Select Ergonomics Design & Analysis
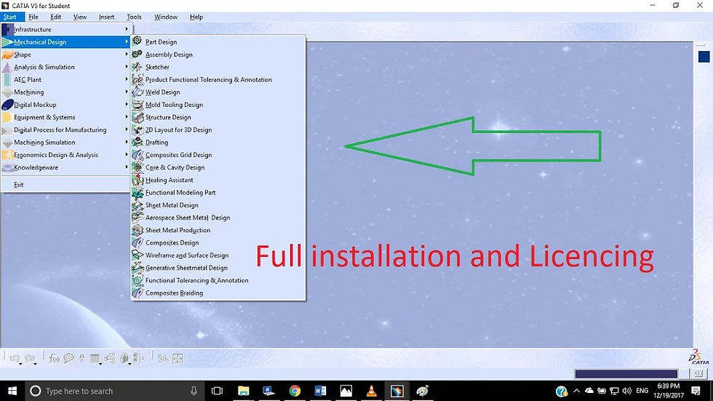The width and height of the screenshot is (713, 401). click(x=66, y=155)
